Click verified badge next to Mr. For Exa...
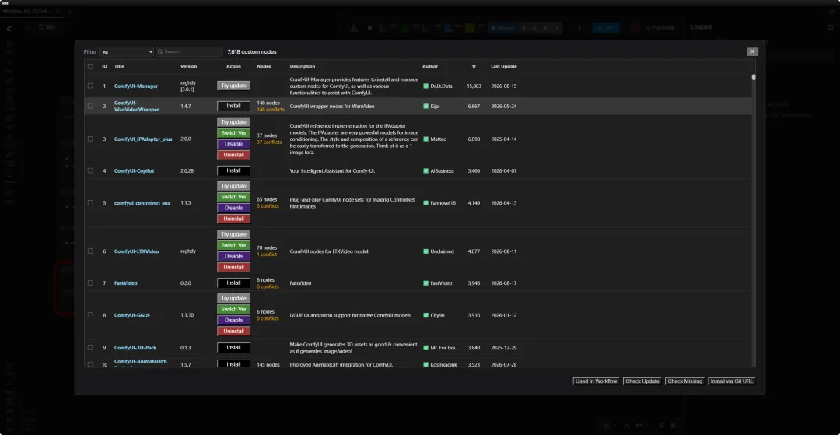Screen dimensions: 840x435 click(426, 348)
